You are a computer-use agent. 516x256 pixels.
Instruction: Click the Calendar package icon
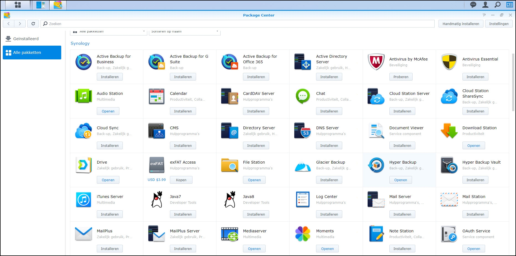pyautogui.click(x=157, y=96)
